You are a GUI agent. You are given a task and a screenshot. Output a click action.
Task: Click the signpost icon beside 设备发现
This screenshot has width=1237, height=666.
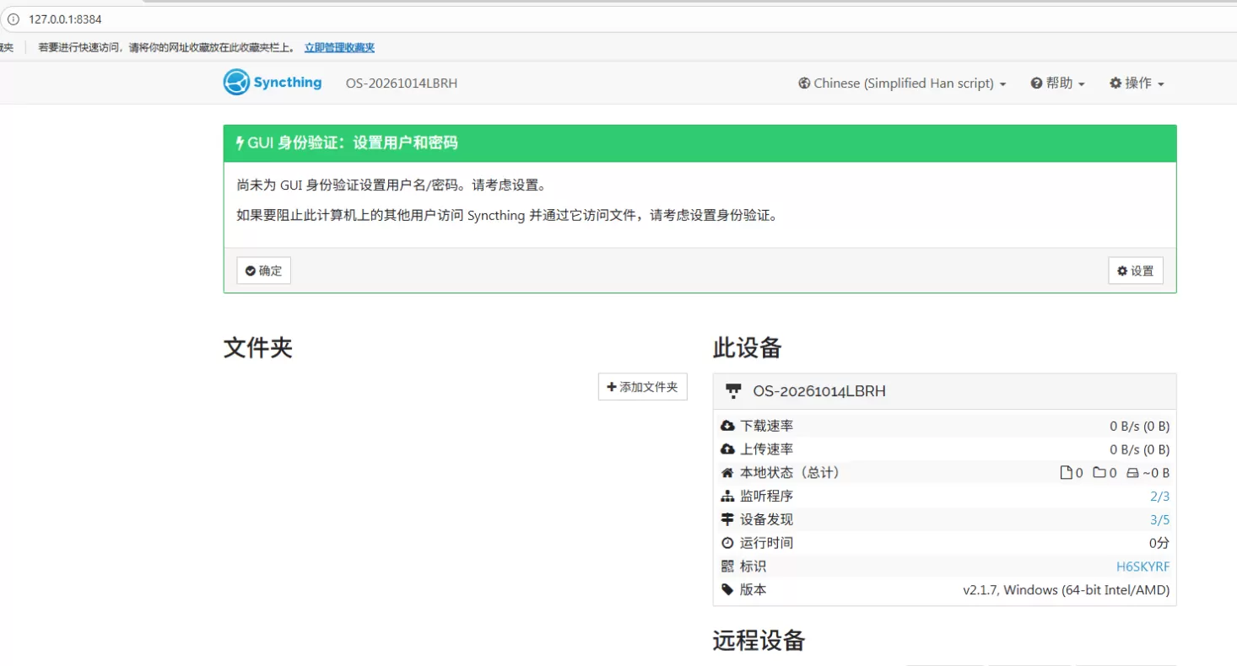pos(727,519)
